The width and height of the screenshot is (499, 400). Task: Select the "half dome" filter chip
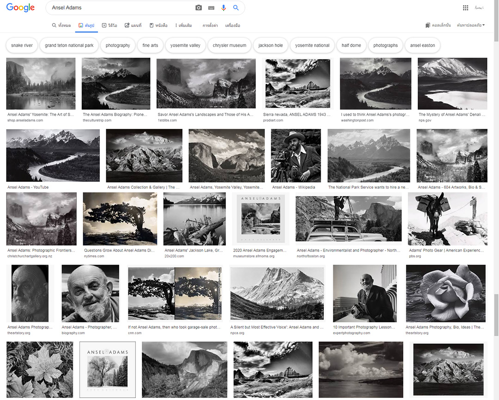(351, 45)
